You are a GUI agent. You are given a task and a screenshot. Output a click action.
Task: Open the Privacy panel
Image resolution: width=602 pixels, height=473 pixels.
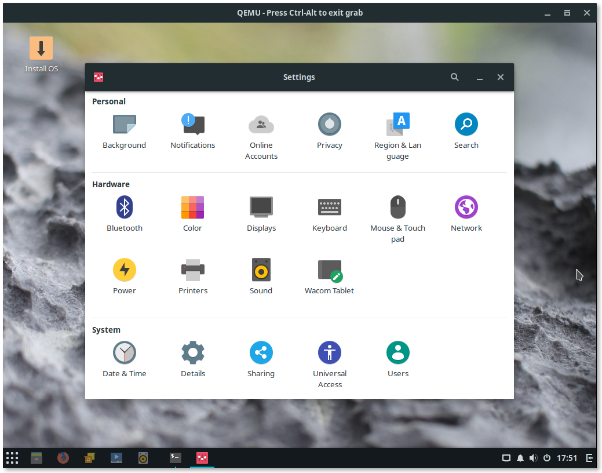[x=330, y=132]
